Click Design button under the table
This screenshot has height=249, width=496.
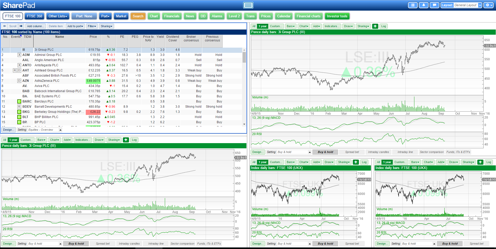point(9,130)
